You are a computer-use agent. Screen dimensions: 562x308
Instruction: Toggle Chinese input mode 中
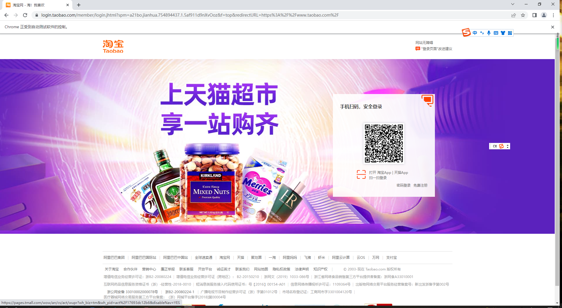(475, 33)
